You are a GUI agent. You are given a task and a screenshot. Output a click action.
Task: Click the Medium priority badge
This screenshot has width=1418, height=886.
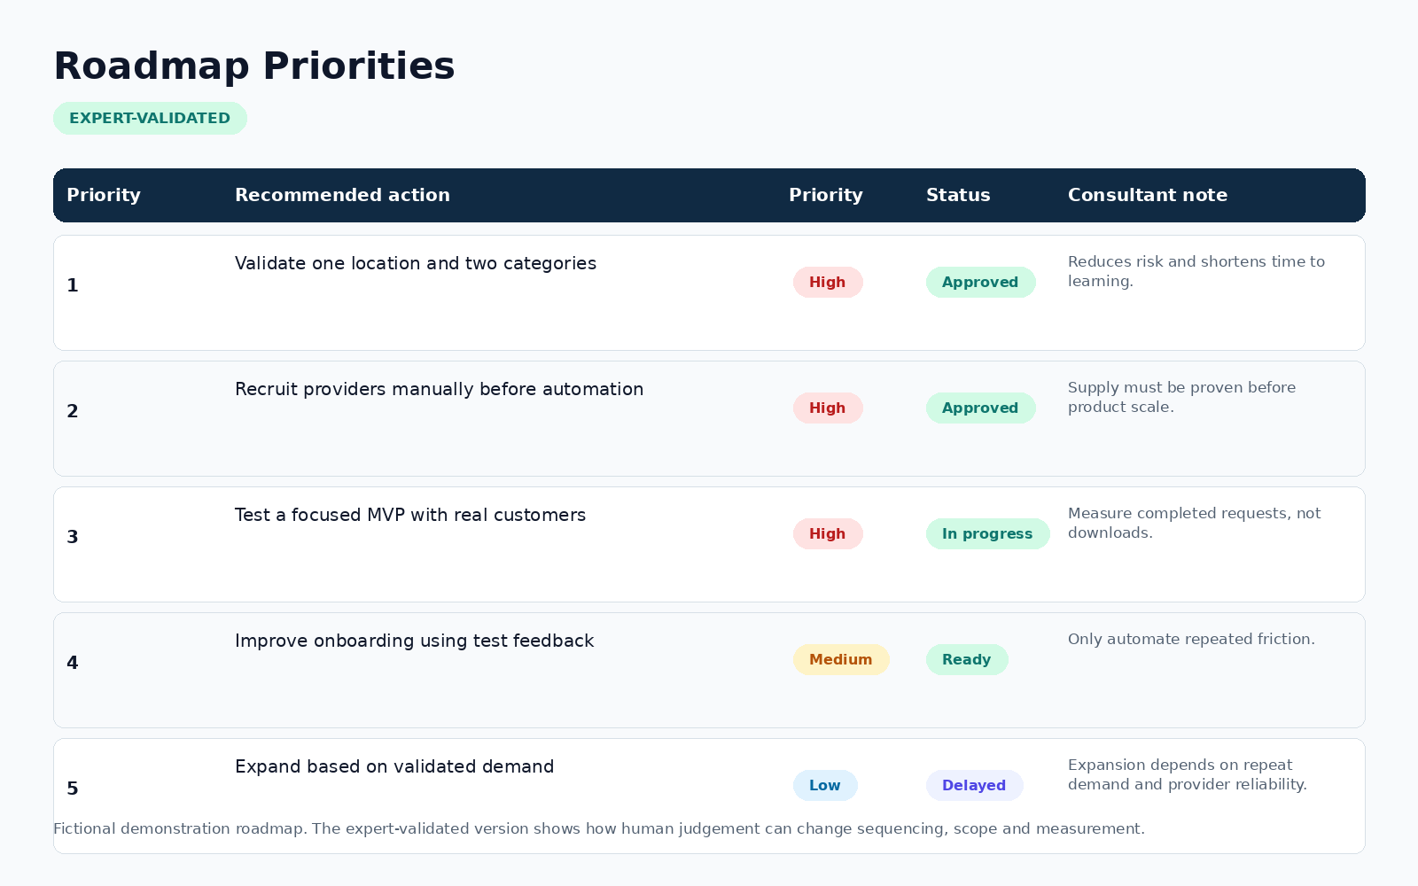(841, 659)
